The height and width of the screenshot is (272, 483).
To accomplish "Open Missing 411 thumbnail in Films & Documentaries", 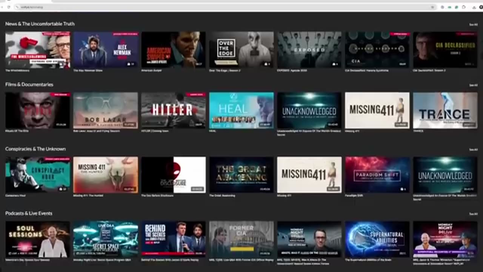I will coord(377,110).
